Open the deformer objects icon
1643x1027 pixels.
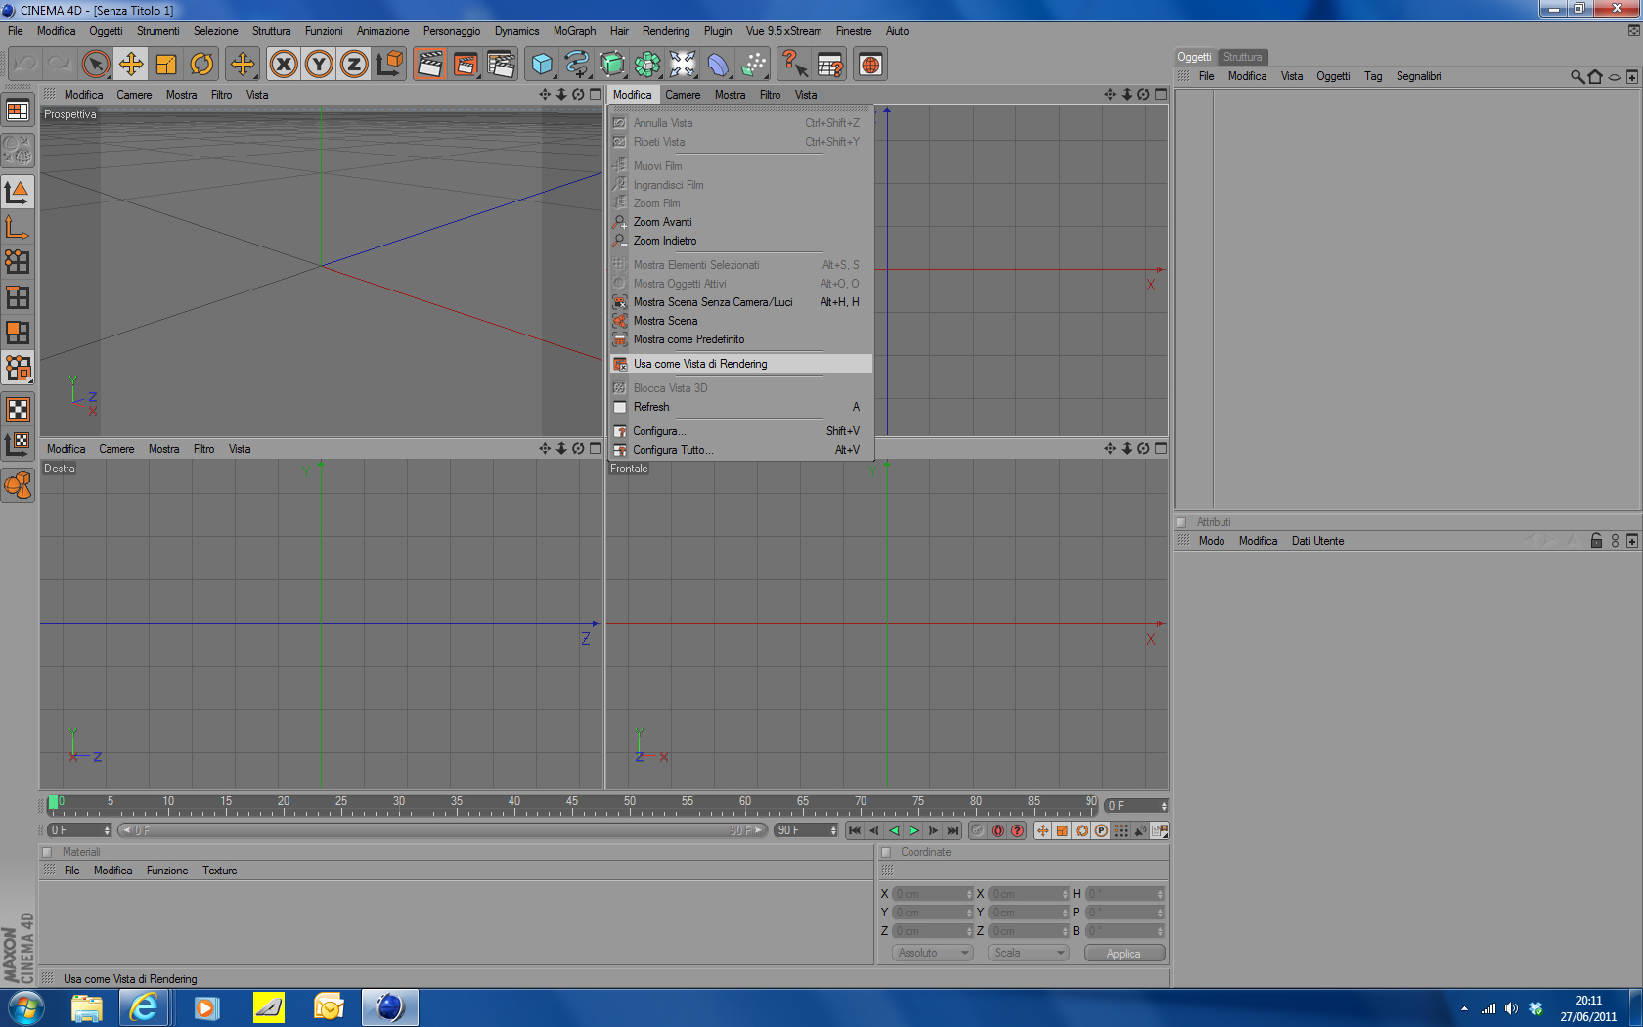coord(718,65)
